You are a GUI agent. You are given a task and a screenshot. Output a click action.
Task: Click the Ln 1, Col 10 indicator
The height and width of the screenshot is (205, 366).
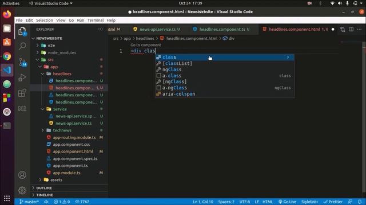pyautogui.click(x=203, y=202)
